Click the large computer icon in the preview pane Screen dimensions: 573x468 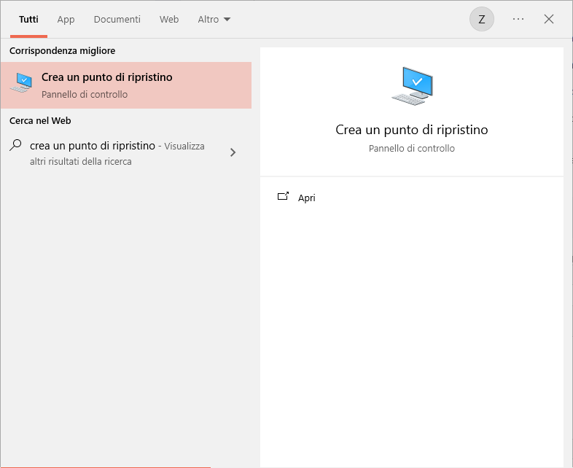412,86
